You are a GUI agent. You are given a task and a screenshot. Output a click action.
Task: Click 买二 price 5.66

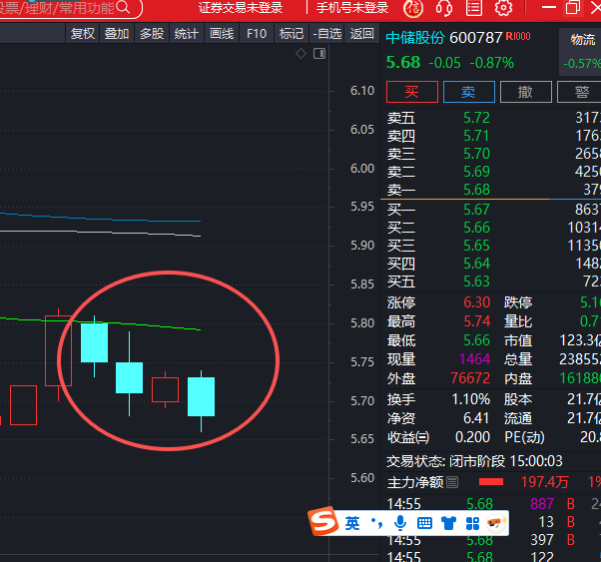[477, 228]
